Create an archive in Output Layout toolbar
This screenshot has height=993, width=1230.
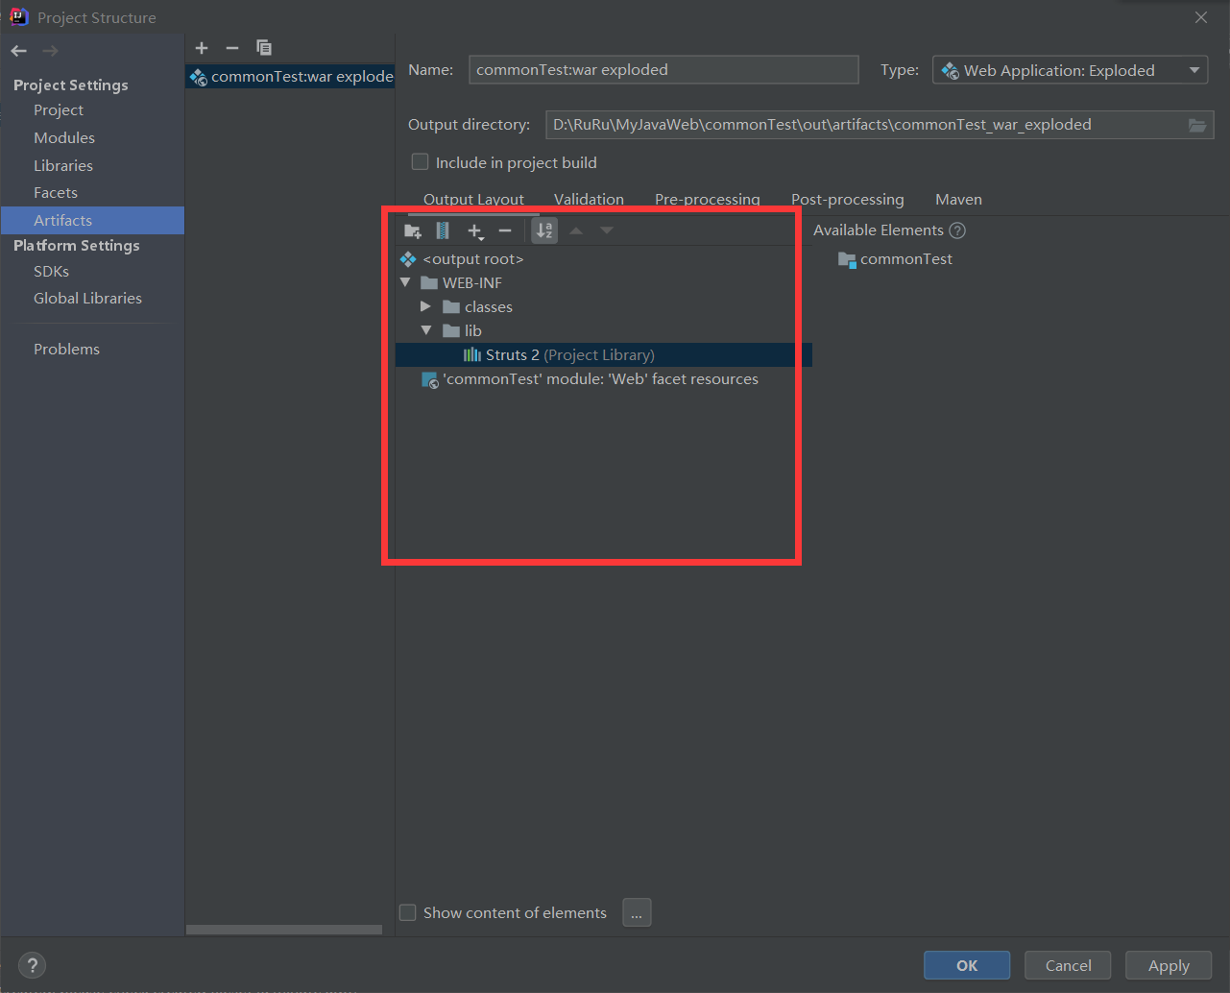(x=443, y=230)
